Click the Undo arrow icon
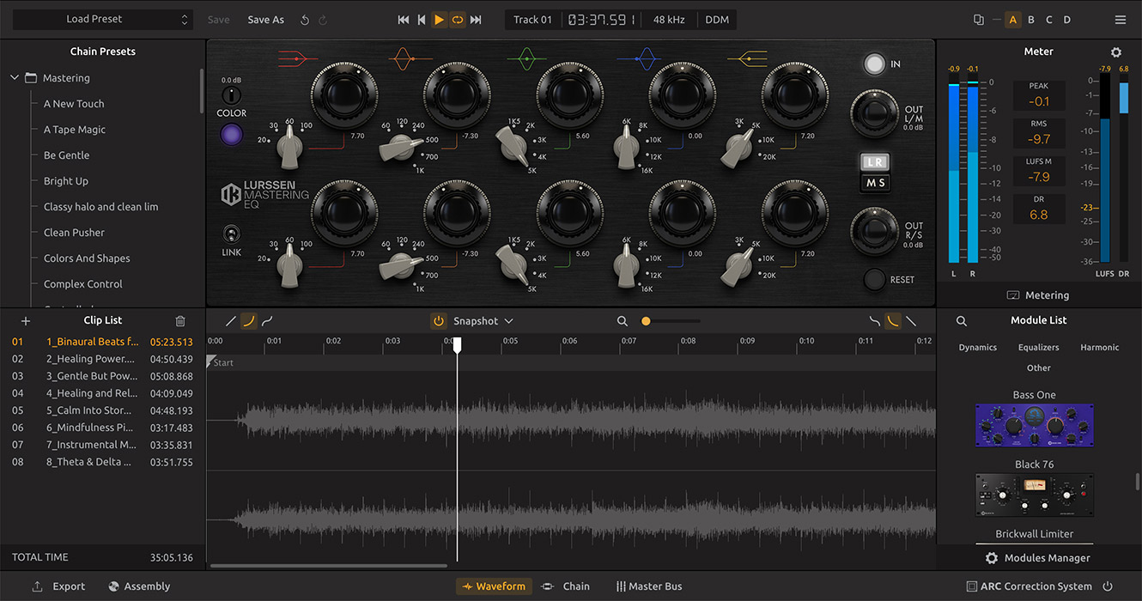 [x=305, y=19]
